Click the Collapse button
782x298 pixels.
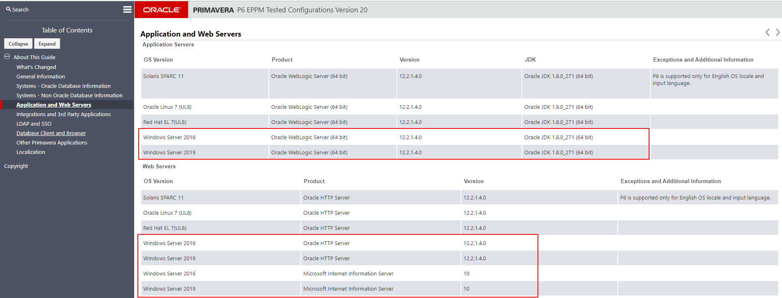(x=19, y=44)
